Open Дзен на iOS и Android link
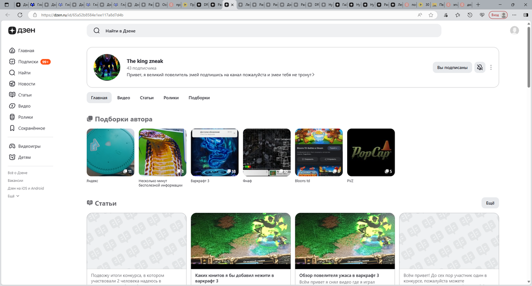The height and width of the screenshot is (286, 532). pyautogui.click(x=26, y=188)
